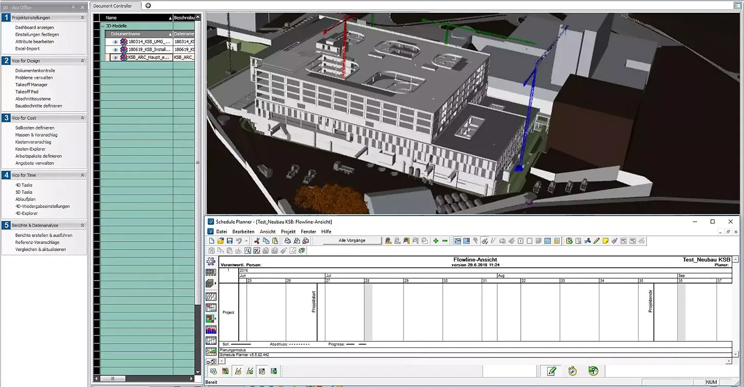The height and width of the screenshot is (387, 744).
Task: Click the 4D-Explorer link
Action: click(26, 213)
